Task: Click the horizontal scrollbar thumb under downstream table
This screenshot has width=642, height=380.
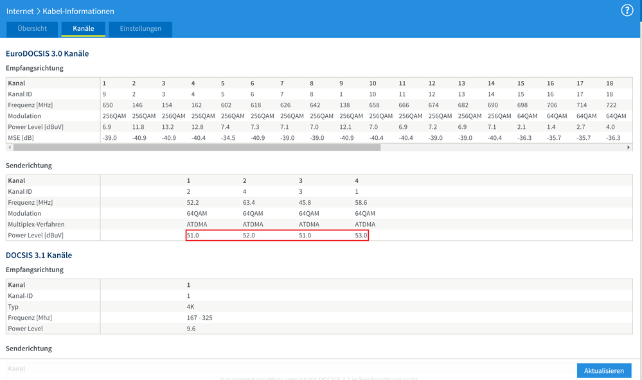Action: tap(197, 147)
